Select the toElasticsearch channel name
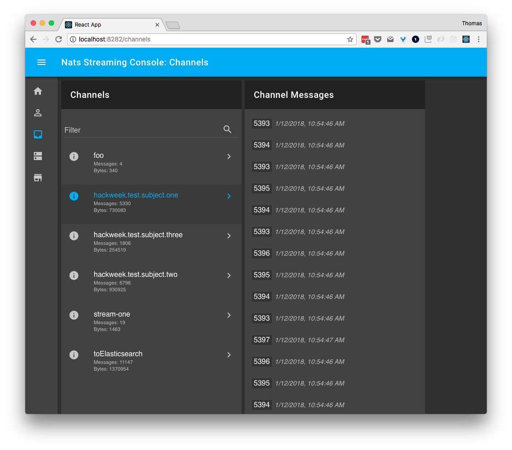This screenshot has width=512, height=450. 118,354
